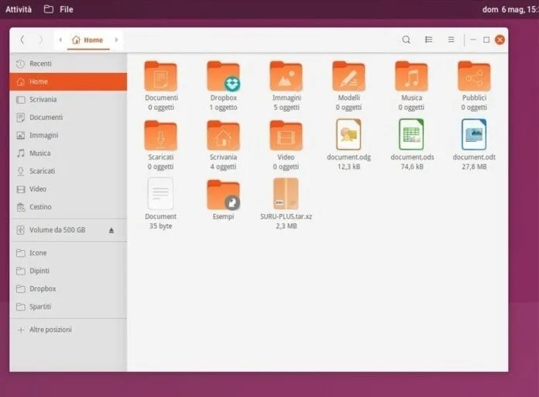Open the Musica folder in main view
Screen dimensions: 539x397
(x=411, y=77)
